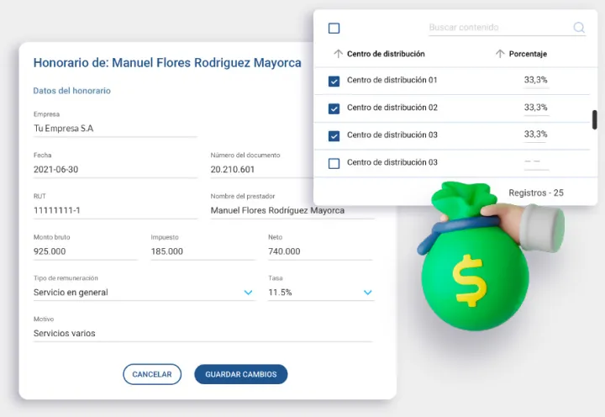Open the Tipo de remuneración dropdown
The height and width of the screenshot is (417, 605).
coord(248,293)
